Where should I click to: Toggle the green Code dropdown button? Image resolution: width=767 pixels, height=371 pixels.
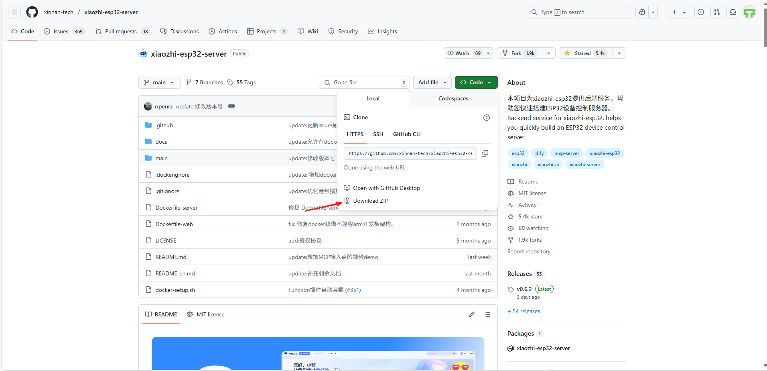pos(476,82)
